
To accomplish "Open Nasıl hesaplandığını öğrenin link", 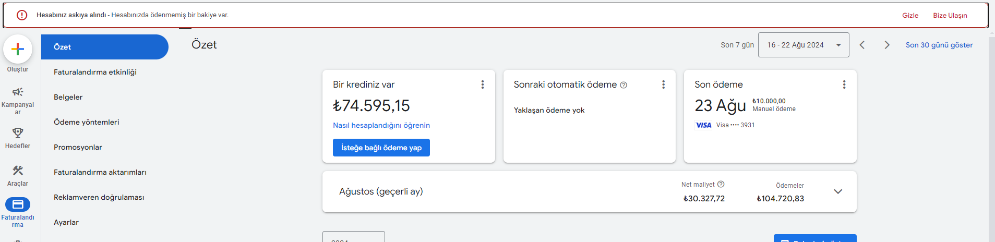I will (x=381, y=125).
